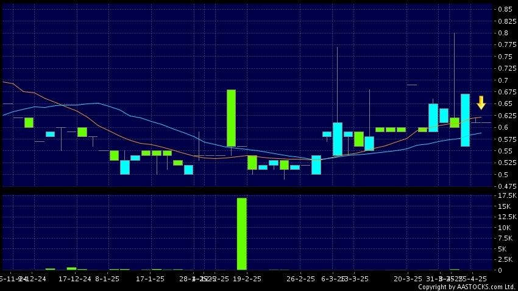Screen dimensions: 518x291
Task: Click the 0.85 price axis label
Action: [505, 9]
